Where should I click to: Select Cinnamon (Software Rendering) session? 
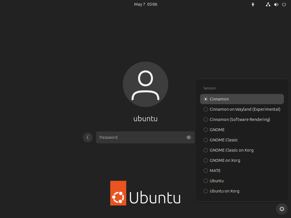[242, 120]
